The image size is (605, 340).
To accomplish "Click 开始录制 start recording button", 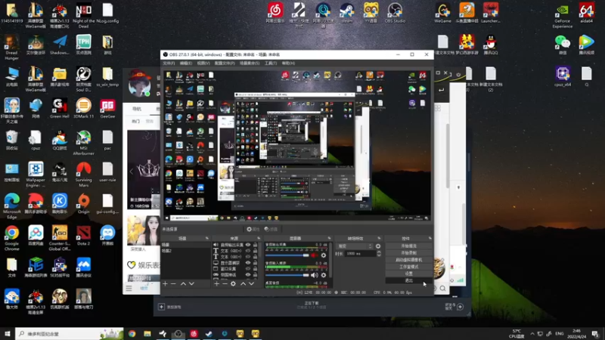I will point(408,253).
